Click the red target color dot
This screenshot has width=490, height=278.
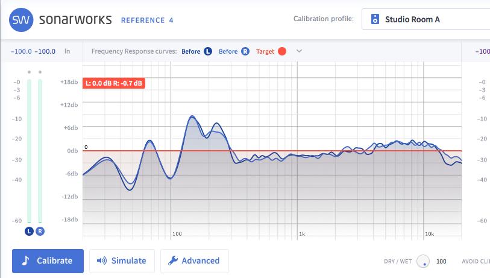[281, 51]
